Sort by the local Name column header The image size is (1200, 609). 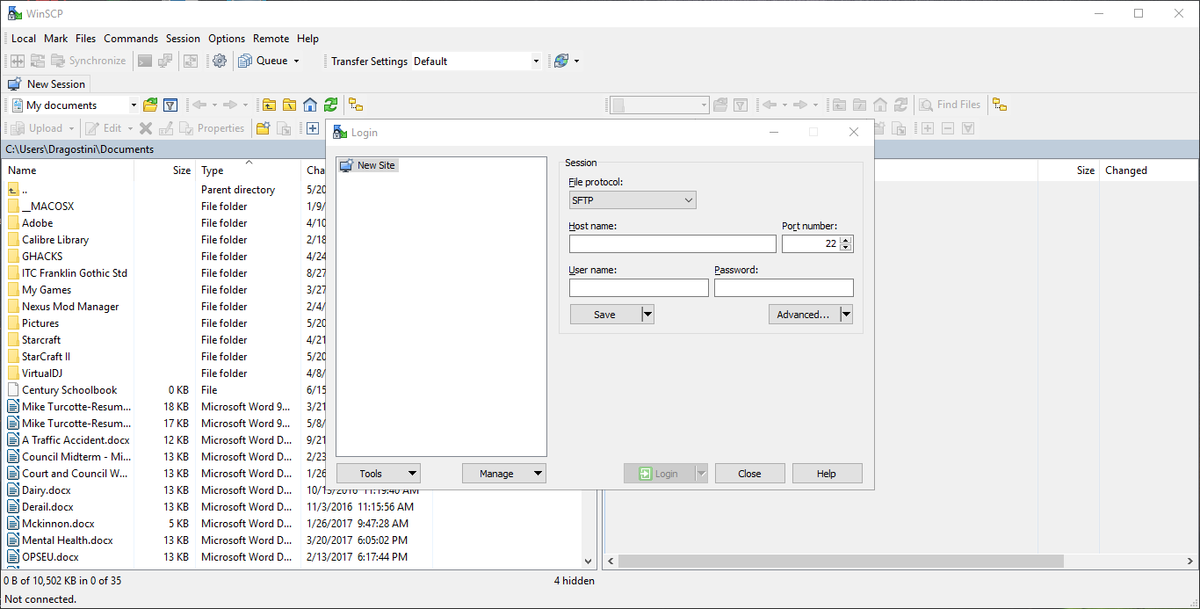click(69, 170)
